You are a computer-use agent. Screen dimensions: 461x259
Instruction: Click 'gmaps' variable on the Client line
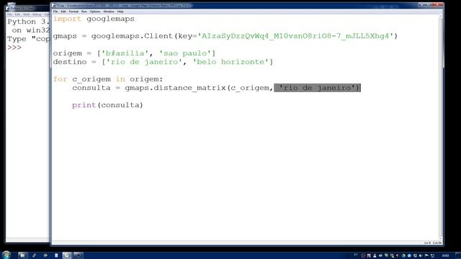point(65,37)
